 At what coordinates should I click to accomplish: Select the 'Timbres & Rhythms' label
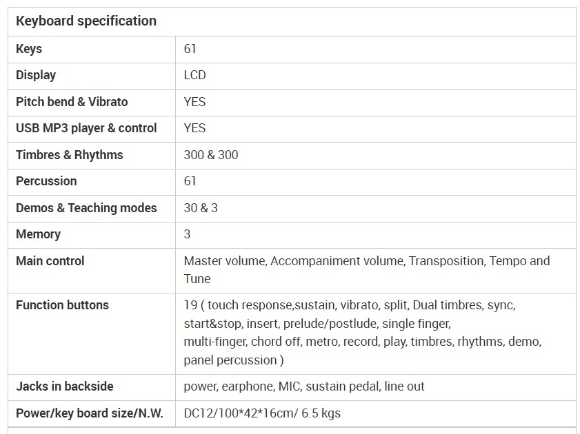tap(69, 155)
